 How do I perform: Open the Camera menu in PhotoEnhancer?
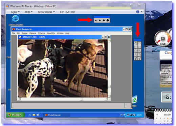pos(32,33)
